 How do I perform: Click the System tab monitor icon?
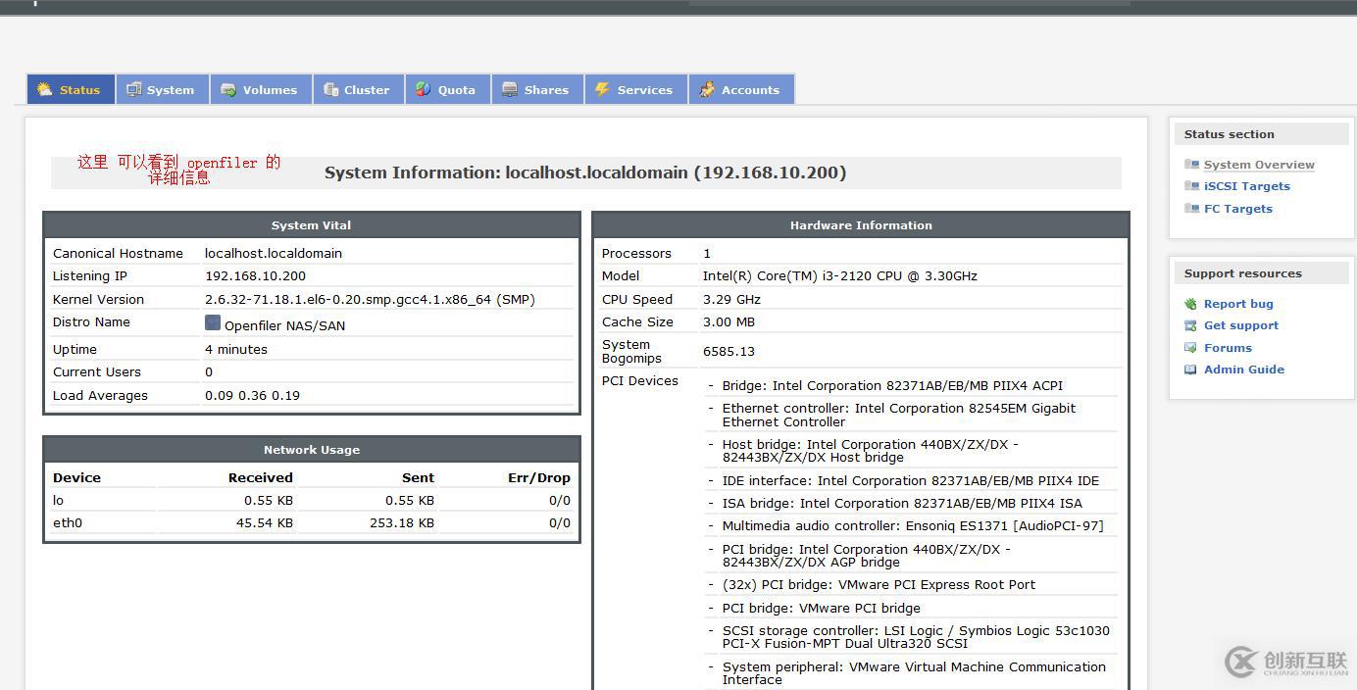click(x=134, y=89)
